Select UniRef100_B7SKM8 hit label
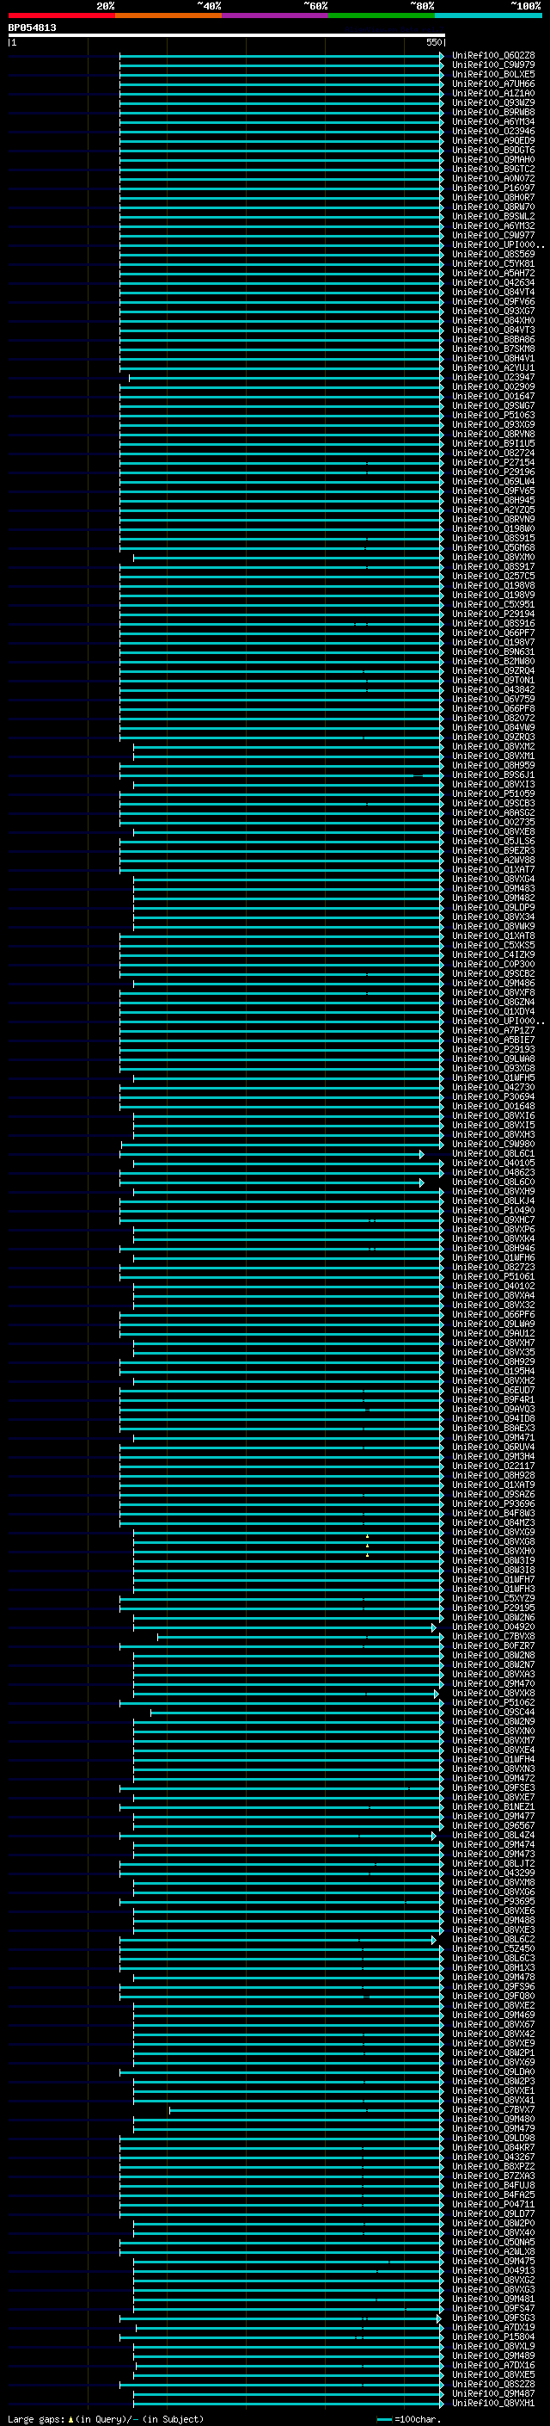Image resolution: width=550 pixels, height=2426 pixels. pyautogui.click(x=493, y=349)
